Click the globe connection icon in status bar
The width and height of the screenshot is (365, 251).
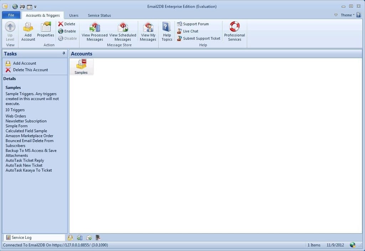(x=353, y=245)
